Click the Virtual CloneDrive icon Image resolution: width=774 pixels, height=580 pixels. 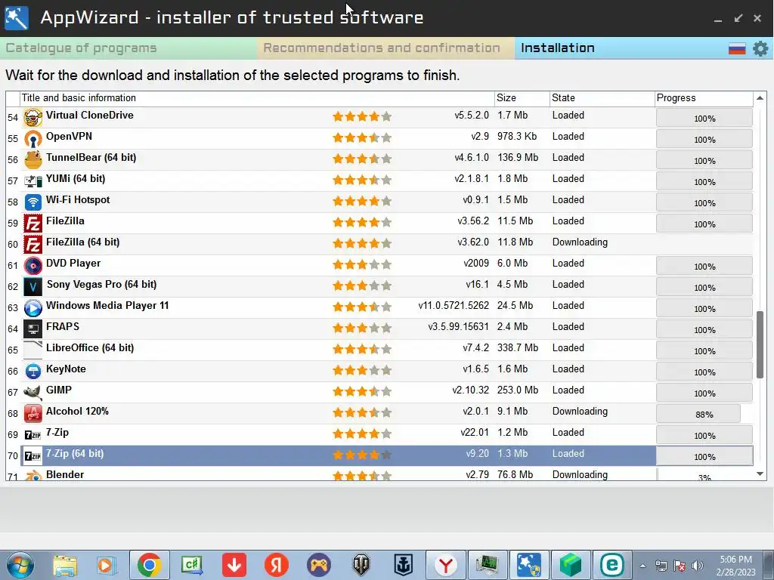(33, 118)
